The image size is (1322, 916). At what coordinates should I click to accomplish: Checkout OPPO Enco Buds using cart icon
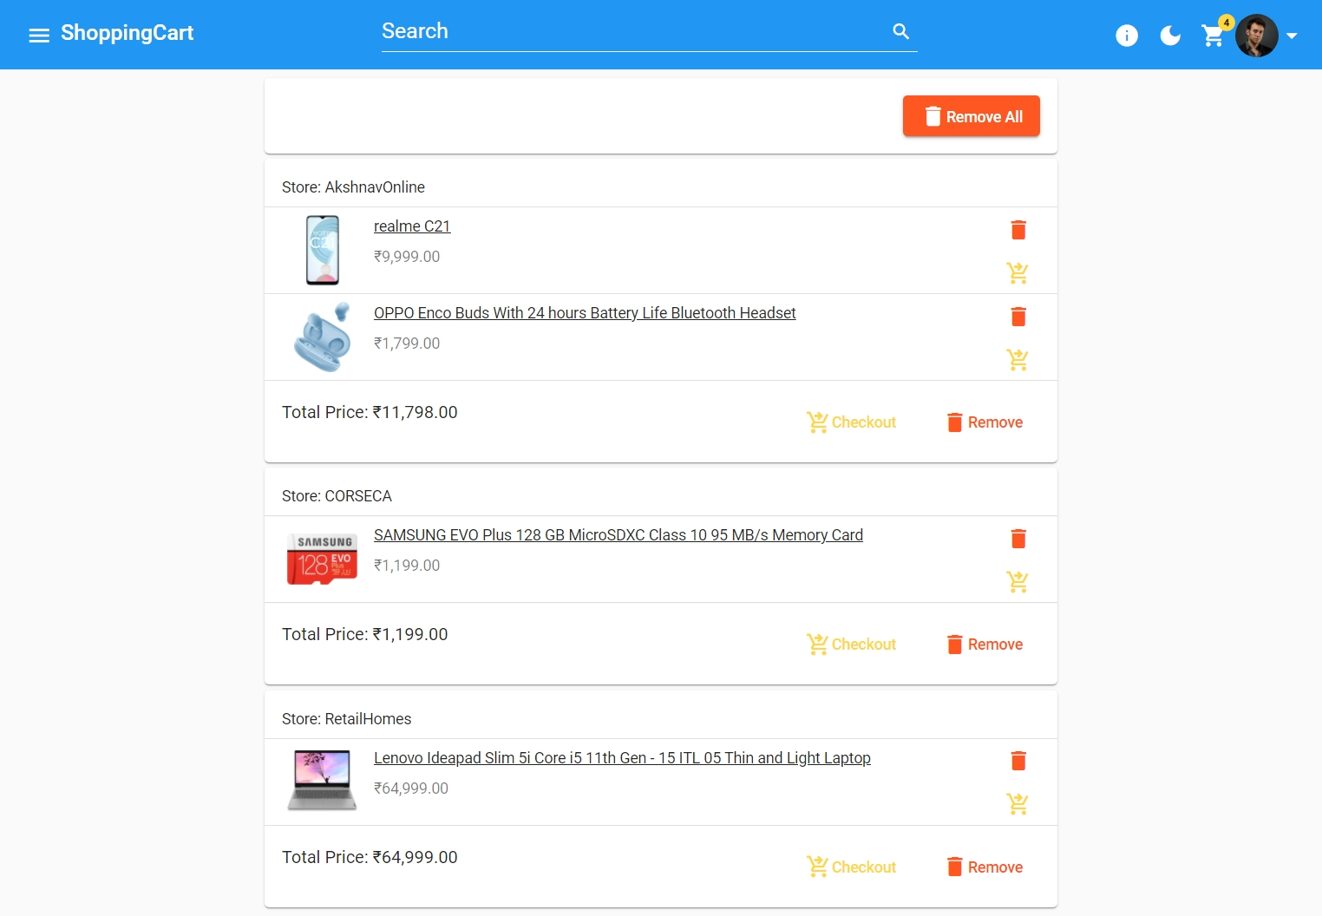1018,360
